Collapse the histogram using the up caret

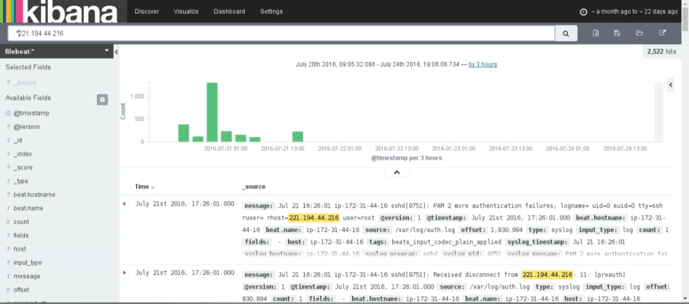click(x=397, y=172)
